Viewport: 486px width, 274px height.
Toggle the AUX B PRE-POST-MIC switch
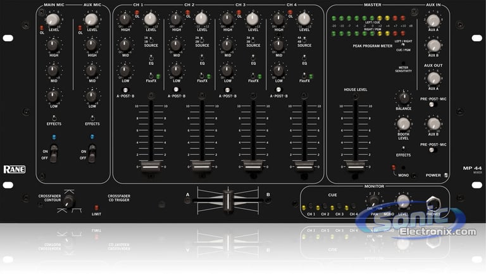tap(432, 150)
